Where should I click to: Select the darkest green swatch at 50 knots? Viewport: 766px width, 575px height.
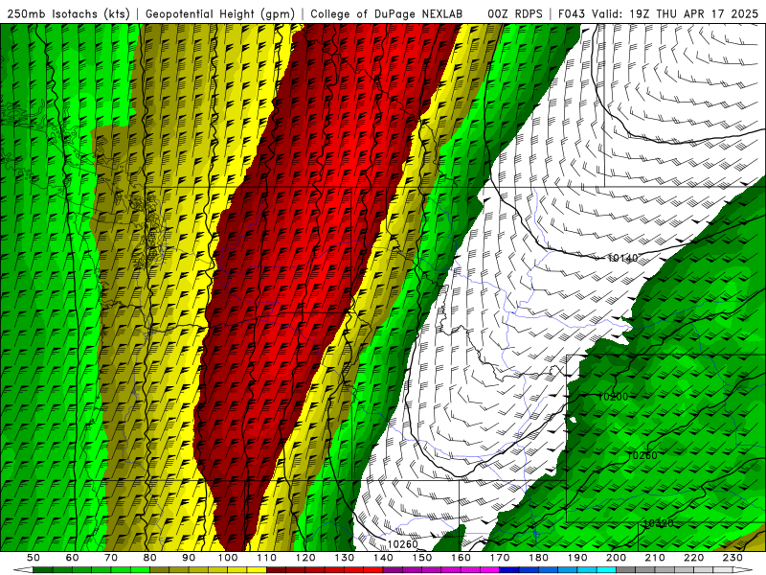point(42,570)
